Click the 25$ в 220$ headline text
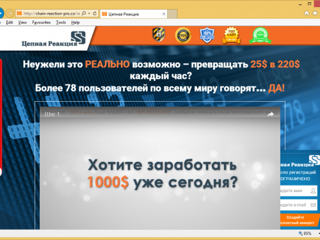The height and width of the screenshot is (240, 320). (275, 64)
